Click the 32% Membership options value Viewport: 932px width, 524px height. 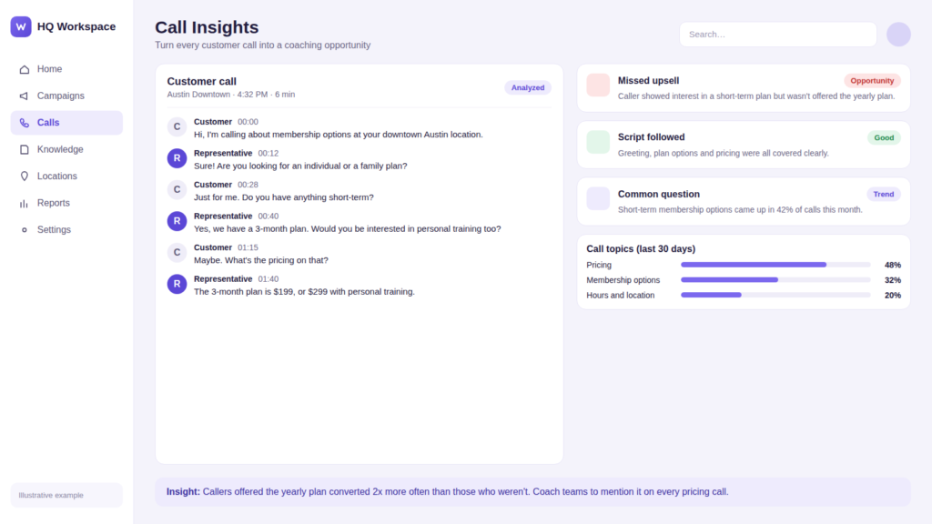coord(892,280)
